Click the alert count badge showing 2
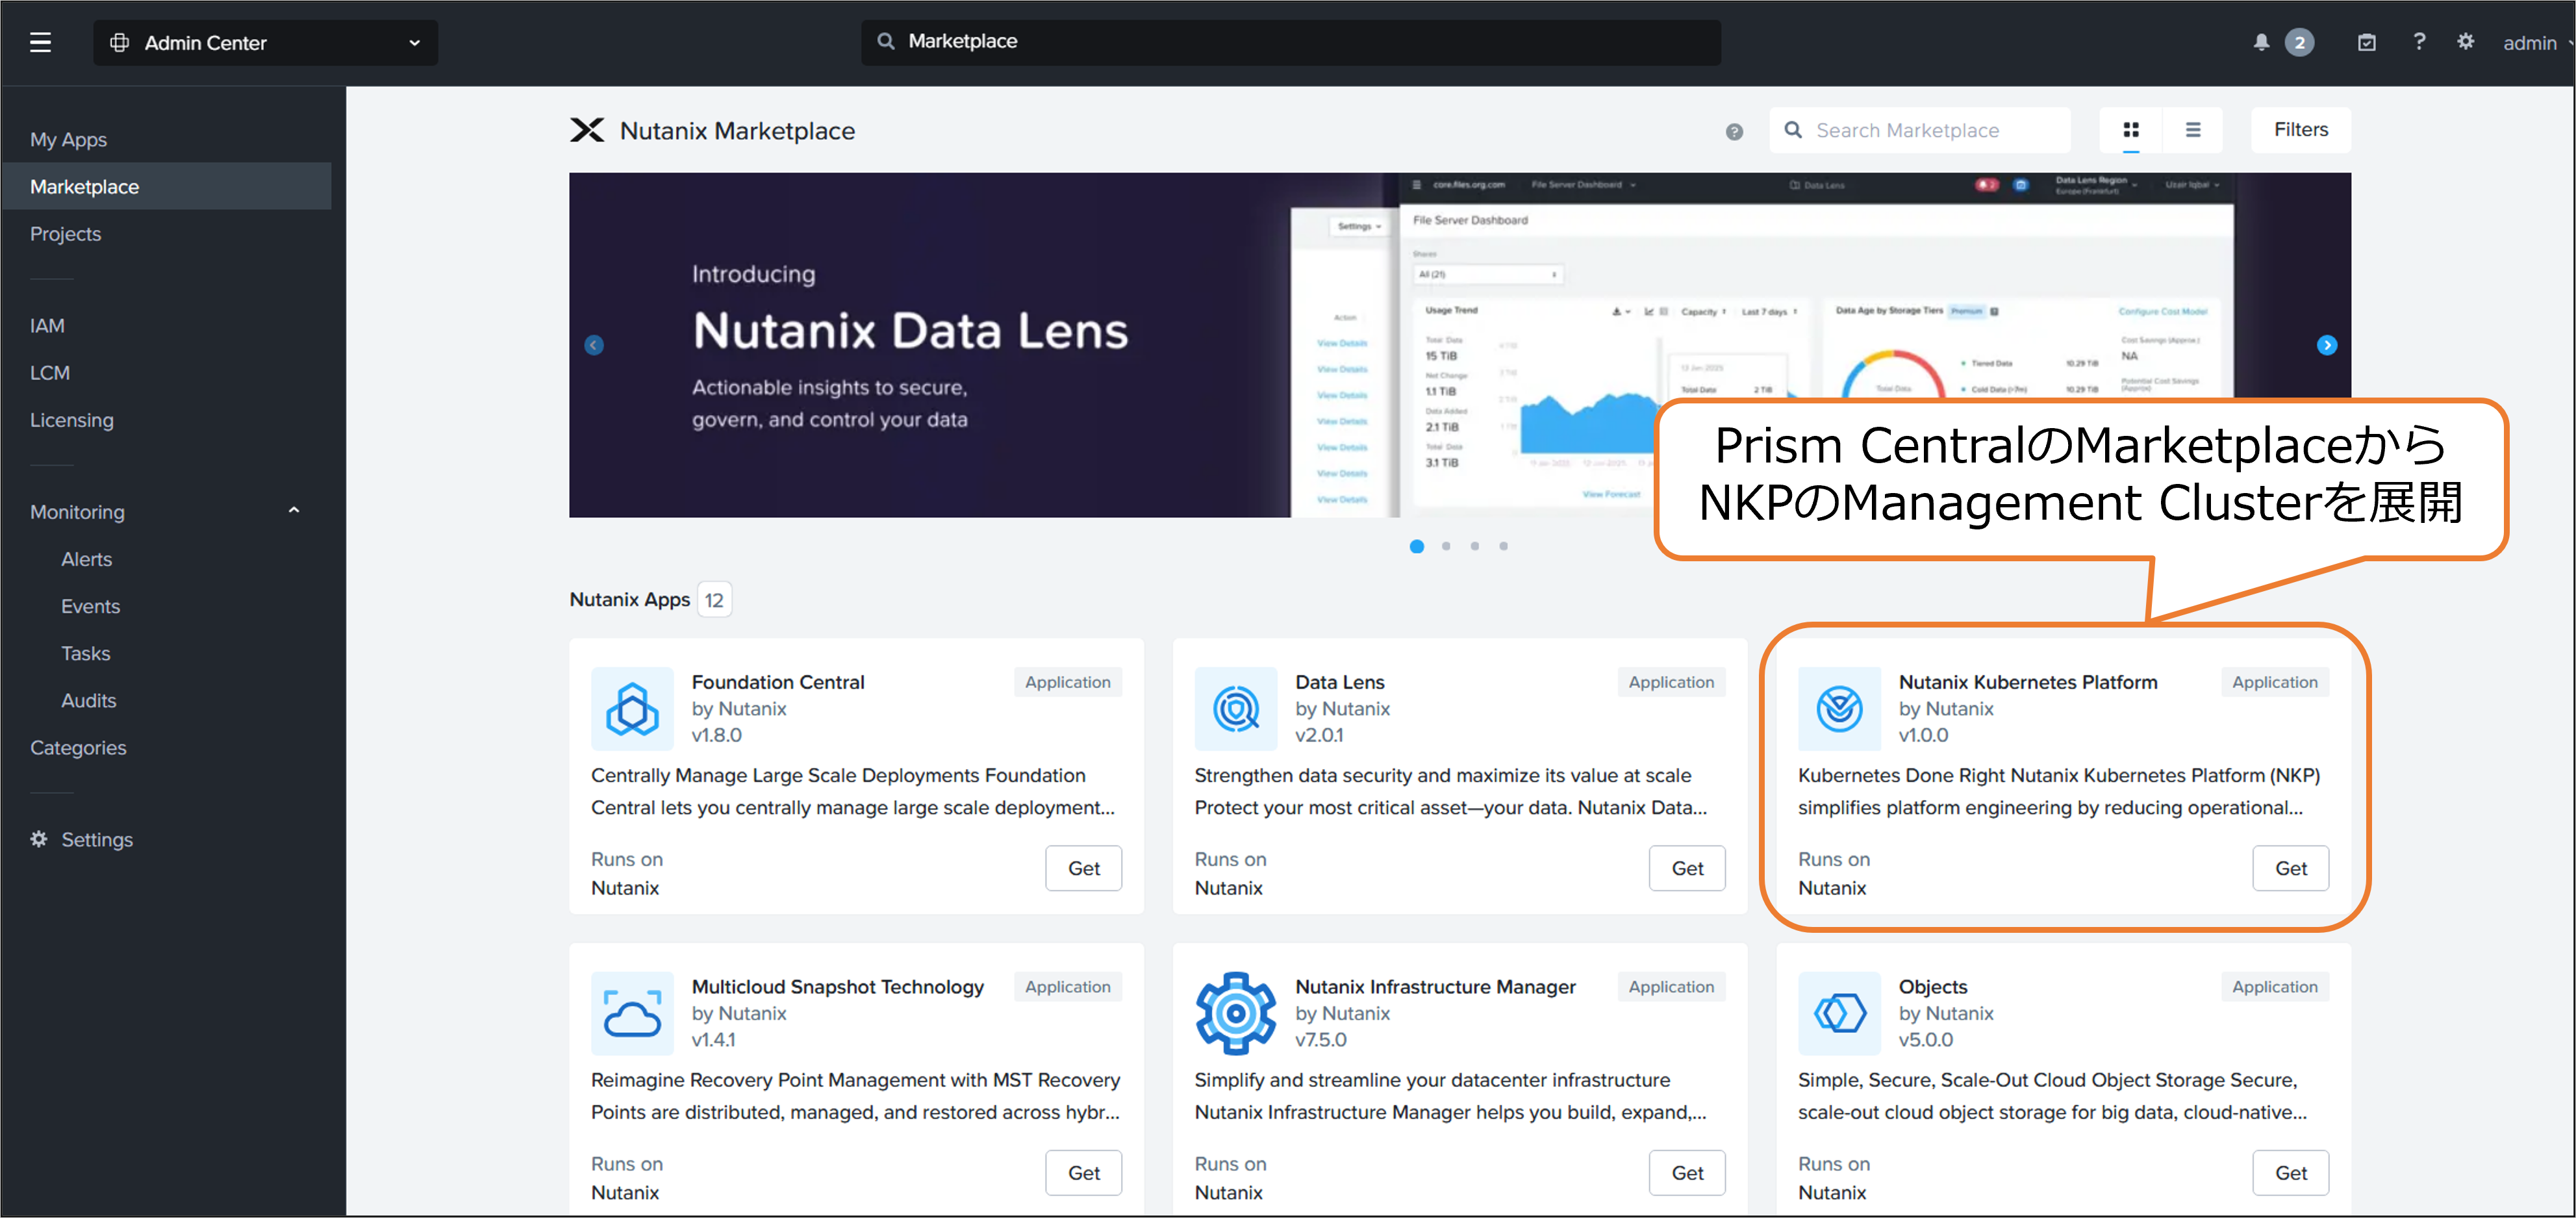The height and width of the screenshot is (1218, 2576). pyautogui.click(x=2299, y=42)
